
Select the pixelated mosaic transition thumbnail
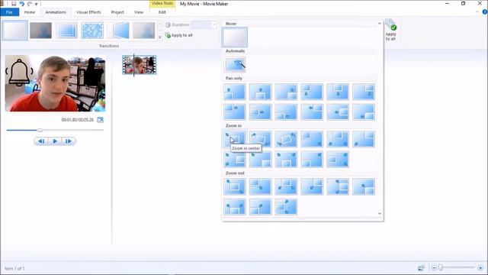pyautogui.click(x=92, y=31)
